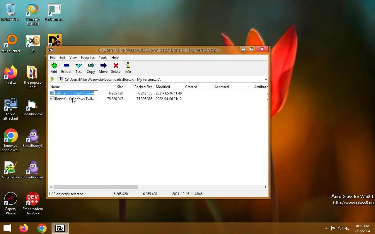The width and height of the screenshot is (375, 234).
Task: Click status bar text 1 / 2 object(s) selected
Action: [x=66, y=194]
